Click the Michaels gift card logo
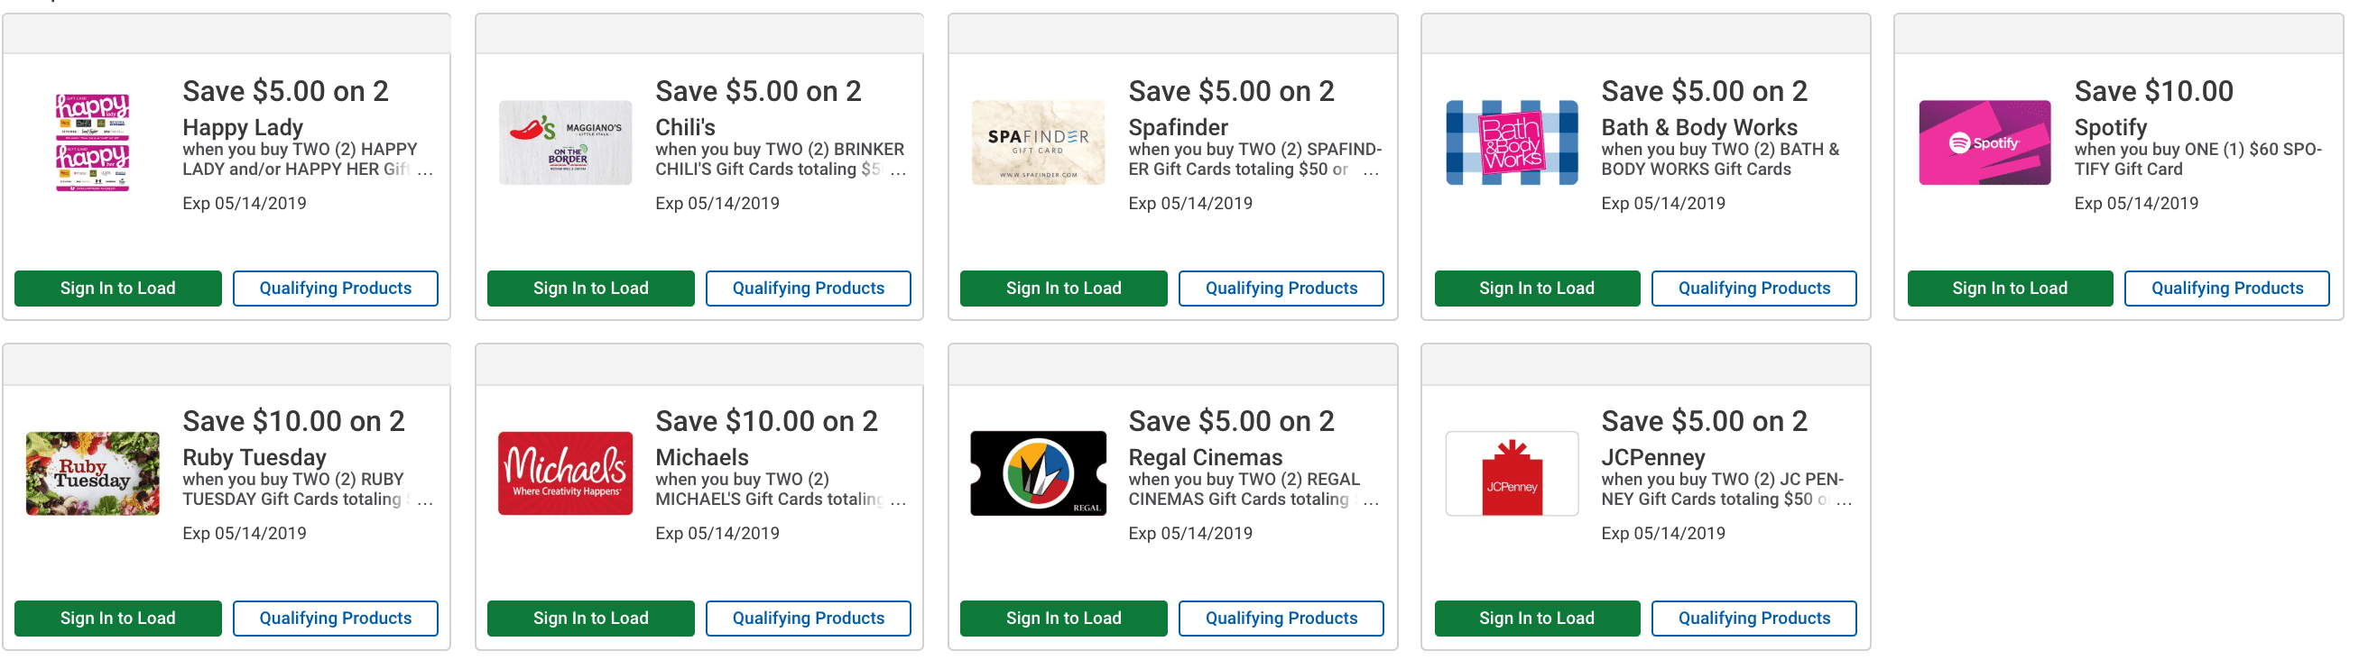 (x=565, y=473)
